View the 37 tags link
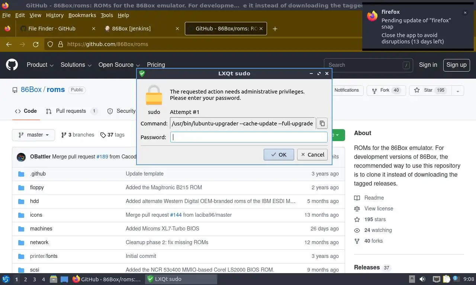Viewport: 476px width, 285px height. 112,135
